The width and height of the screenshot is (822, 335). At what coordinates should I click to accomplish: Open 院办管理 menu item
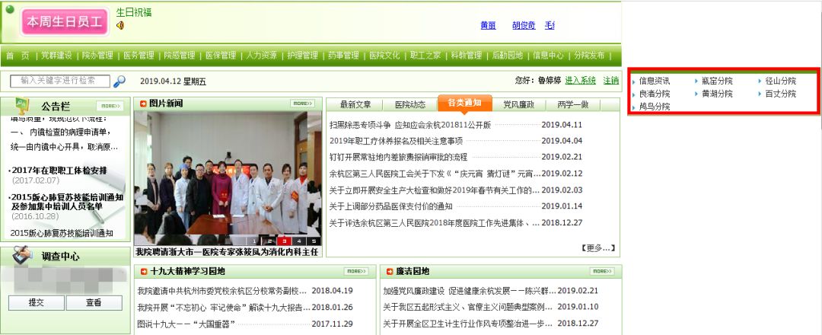[97, 55]
